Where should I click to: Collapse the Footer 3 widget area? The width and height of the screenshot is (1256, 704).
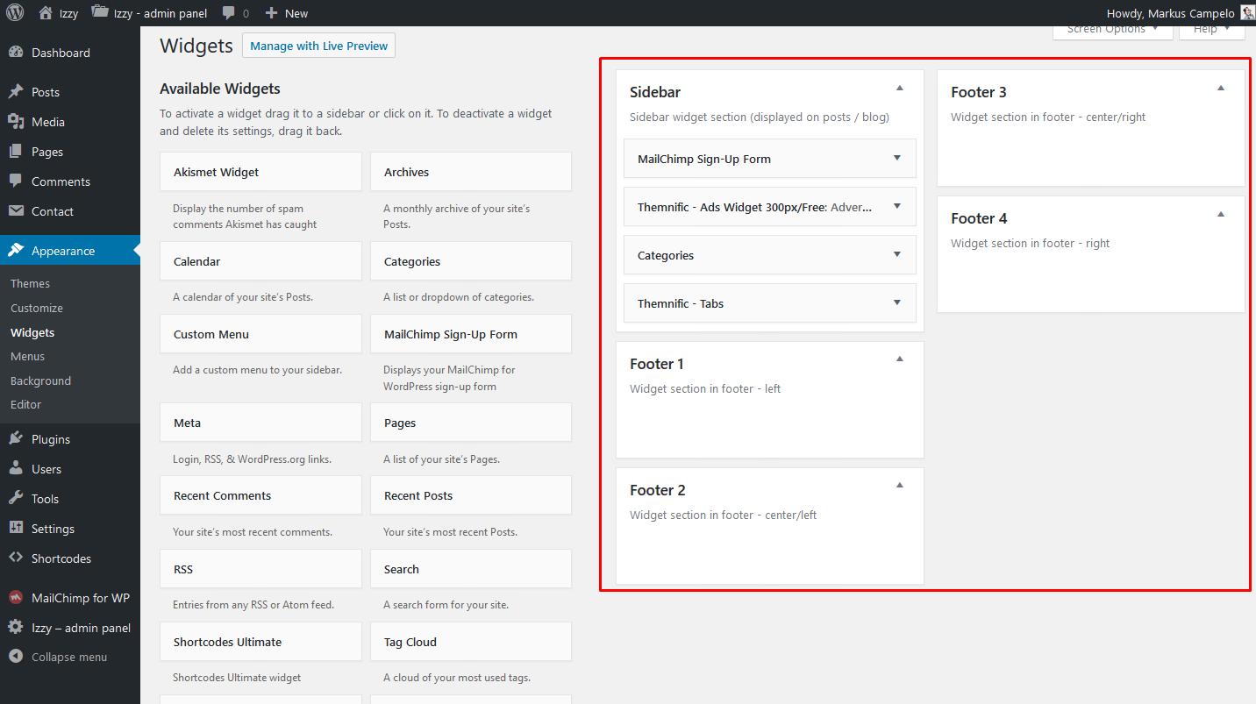(x=1220, y=89)
